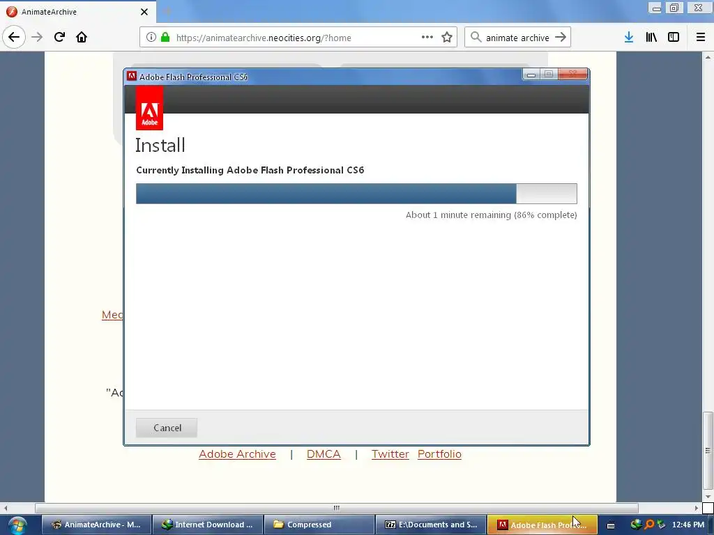
Task: Cancel the Adobe Flash CS6 installation
Action: click(x=167, y=428)
